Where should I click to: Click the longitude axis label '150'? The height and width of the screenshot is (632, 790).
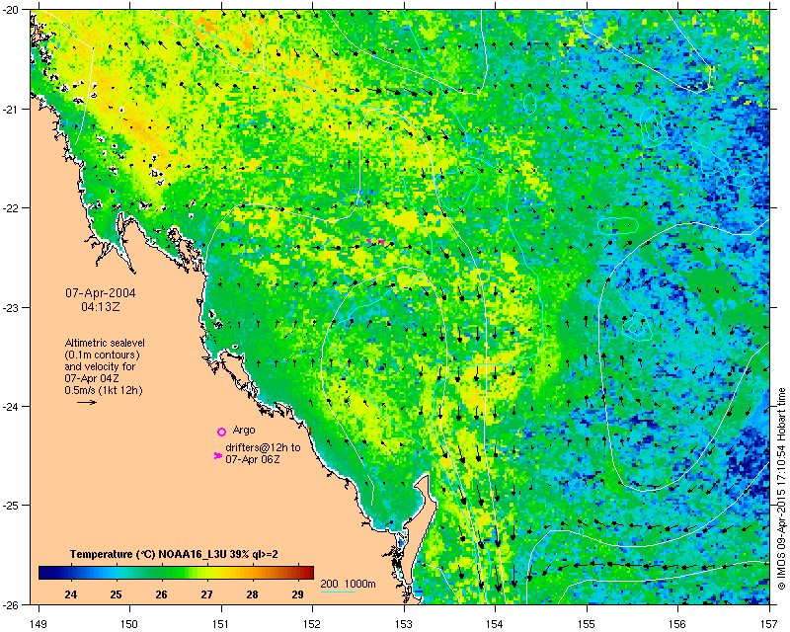(129, 624)
